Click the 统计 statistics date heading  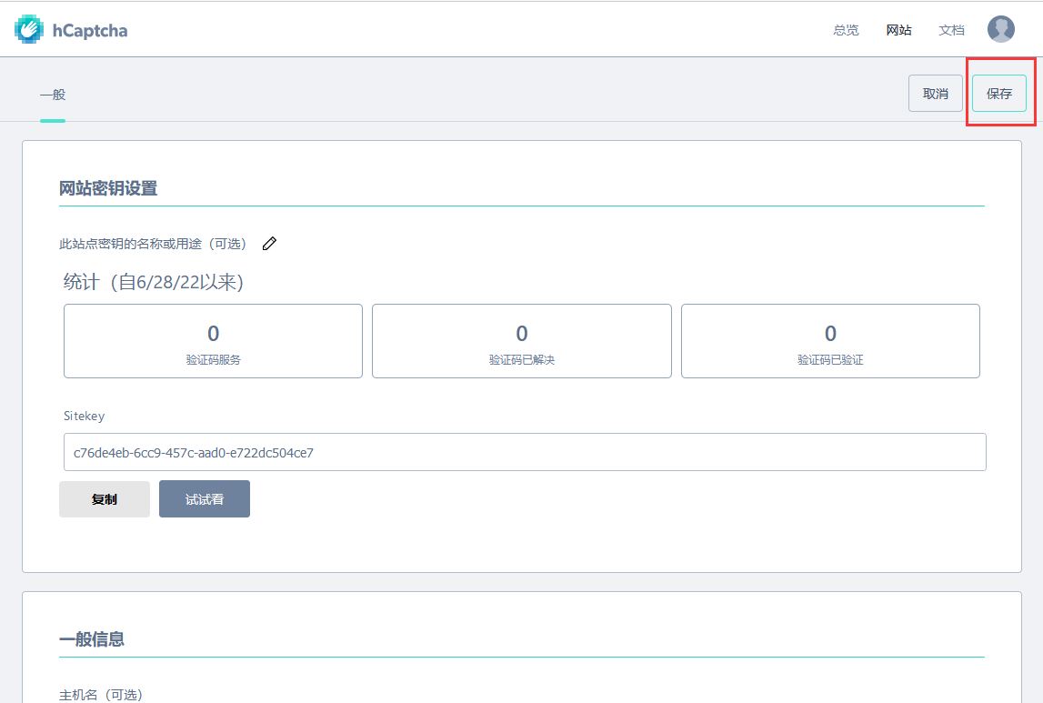tap(154, 282)
